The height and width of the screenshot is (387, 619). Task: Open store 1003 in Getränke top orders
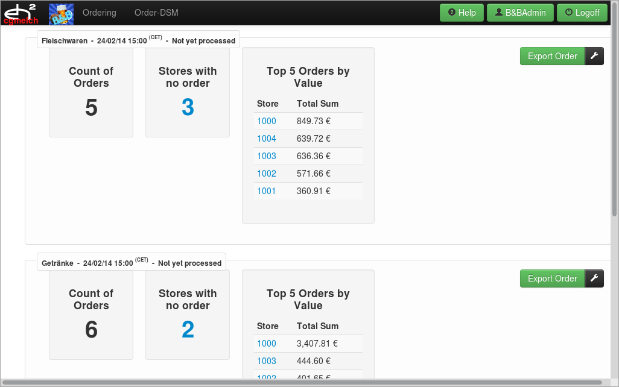(x=267, y=361)
